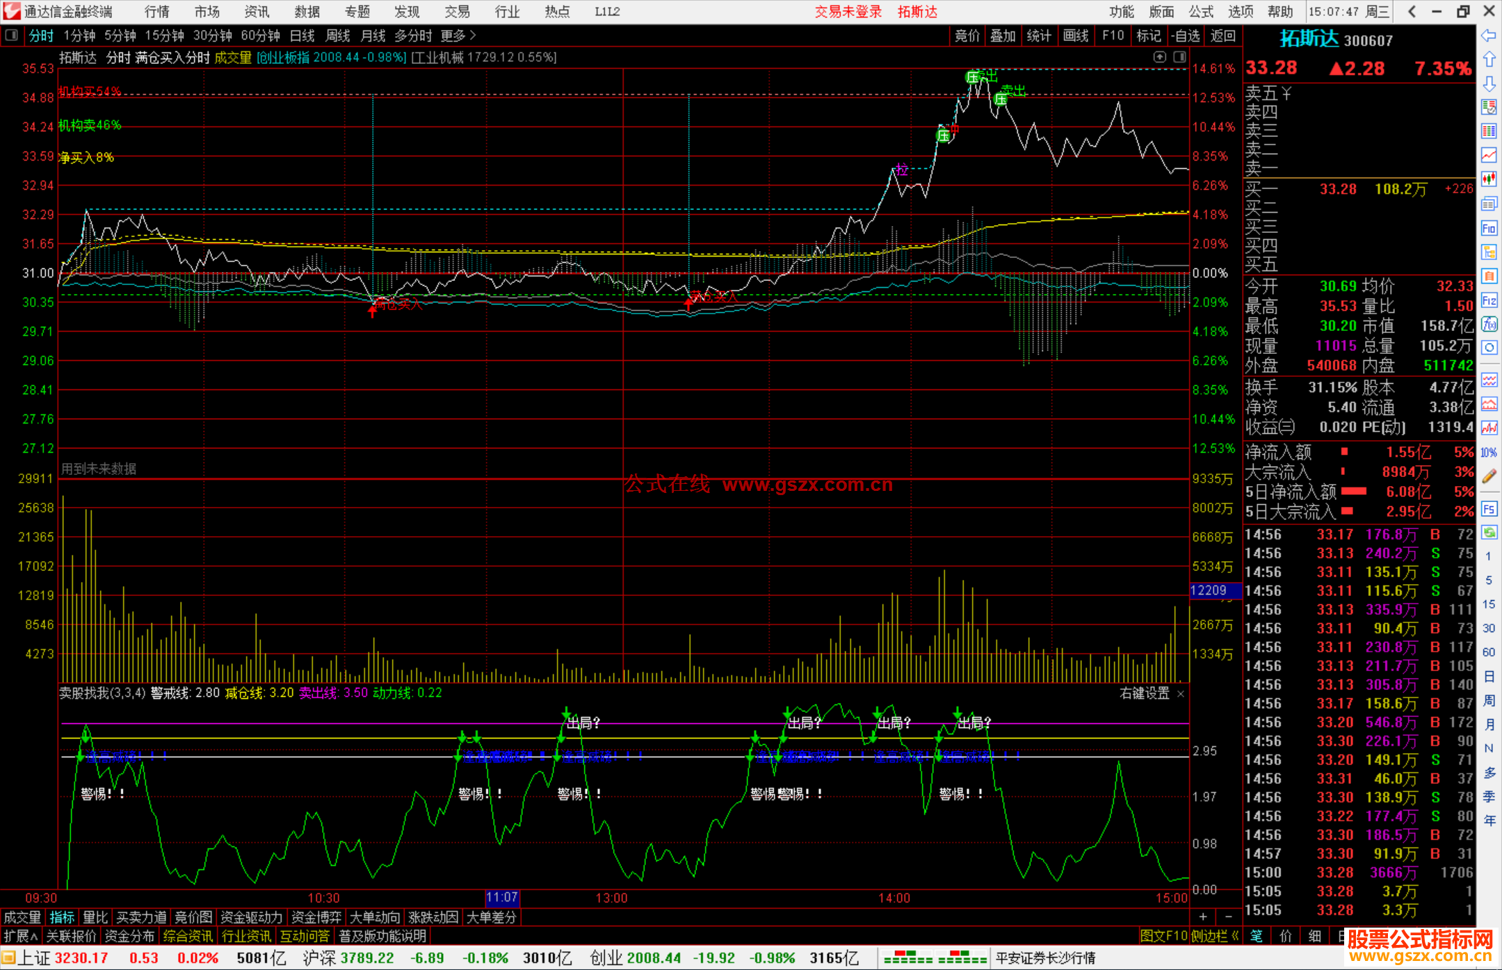Switch to the 5分钟 period
1502x970 pixels.
[120, 35]
